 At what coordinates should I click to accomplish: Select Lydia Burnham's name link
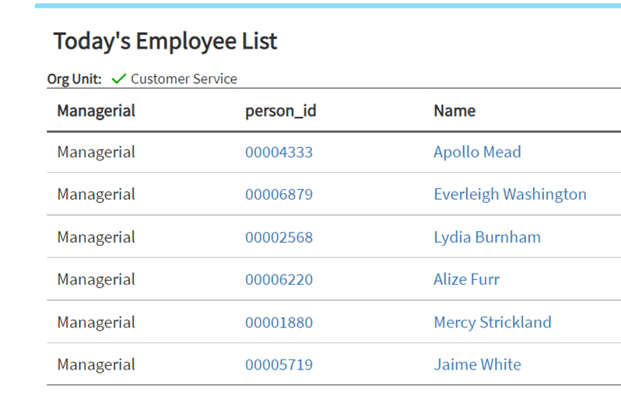pos(486,237)
